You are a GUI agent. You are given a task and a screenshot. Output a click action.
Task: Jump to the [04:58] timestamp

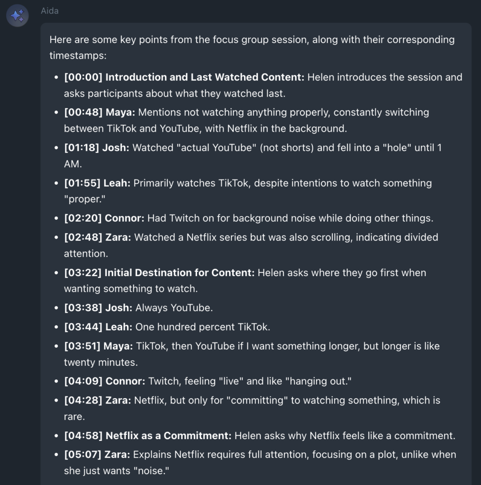coord(83,435)
